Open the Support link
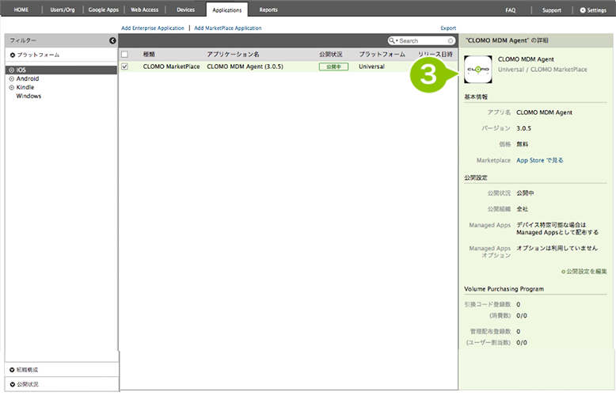The width and height of the screenshot is (616, 396). point(552,10)
